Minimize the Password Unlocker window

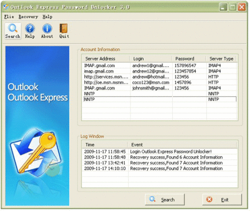pos(223,7)
